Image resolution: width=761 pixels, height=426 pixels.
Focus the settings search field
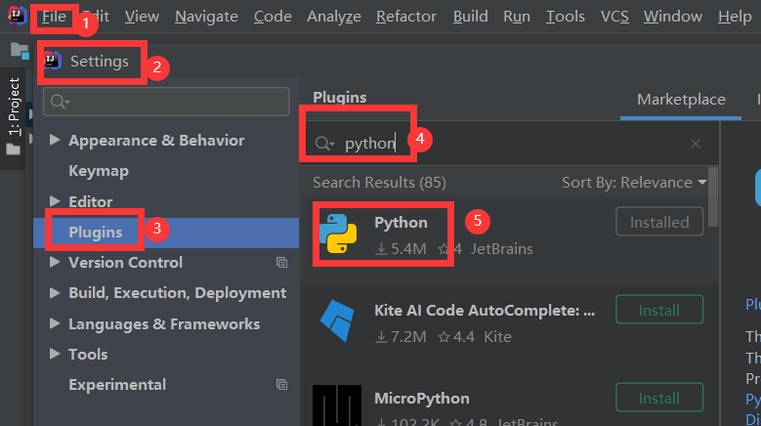[166, 102]
